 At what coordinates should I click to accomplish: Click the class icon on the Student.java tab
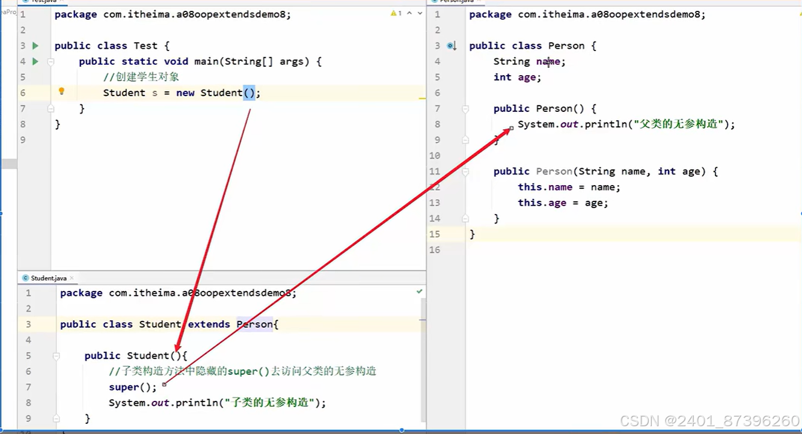[x=25, y=278]
